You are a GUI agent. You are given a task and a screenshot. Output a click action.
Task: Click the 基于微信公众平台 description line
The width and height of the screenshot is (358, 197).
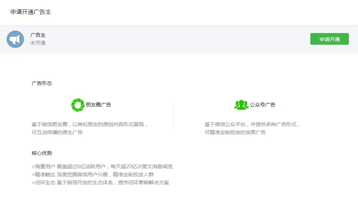pyautogui.click(x=252, y=124)
